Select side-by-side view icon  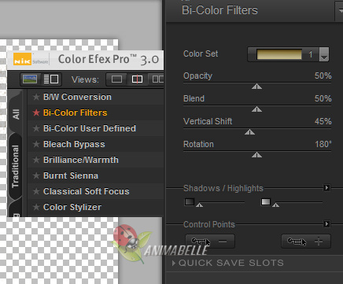[158, 79]
